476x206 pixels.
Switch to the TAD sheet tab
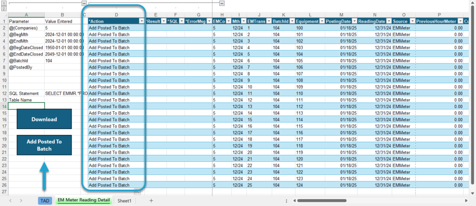[x=45, y=200]
